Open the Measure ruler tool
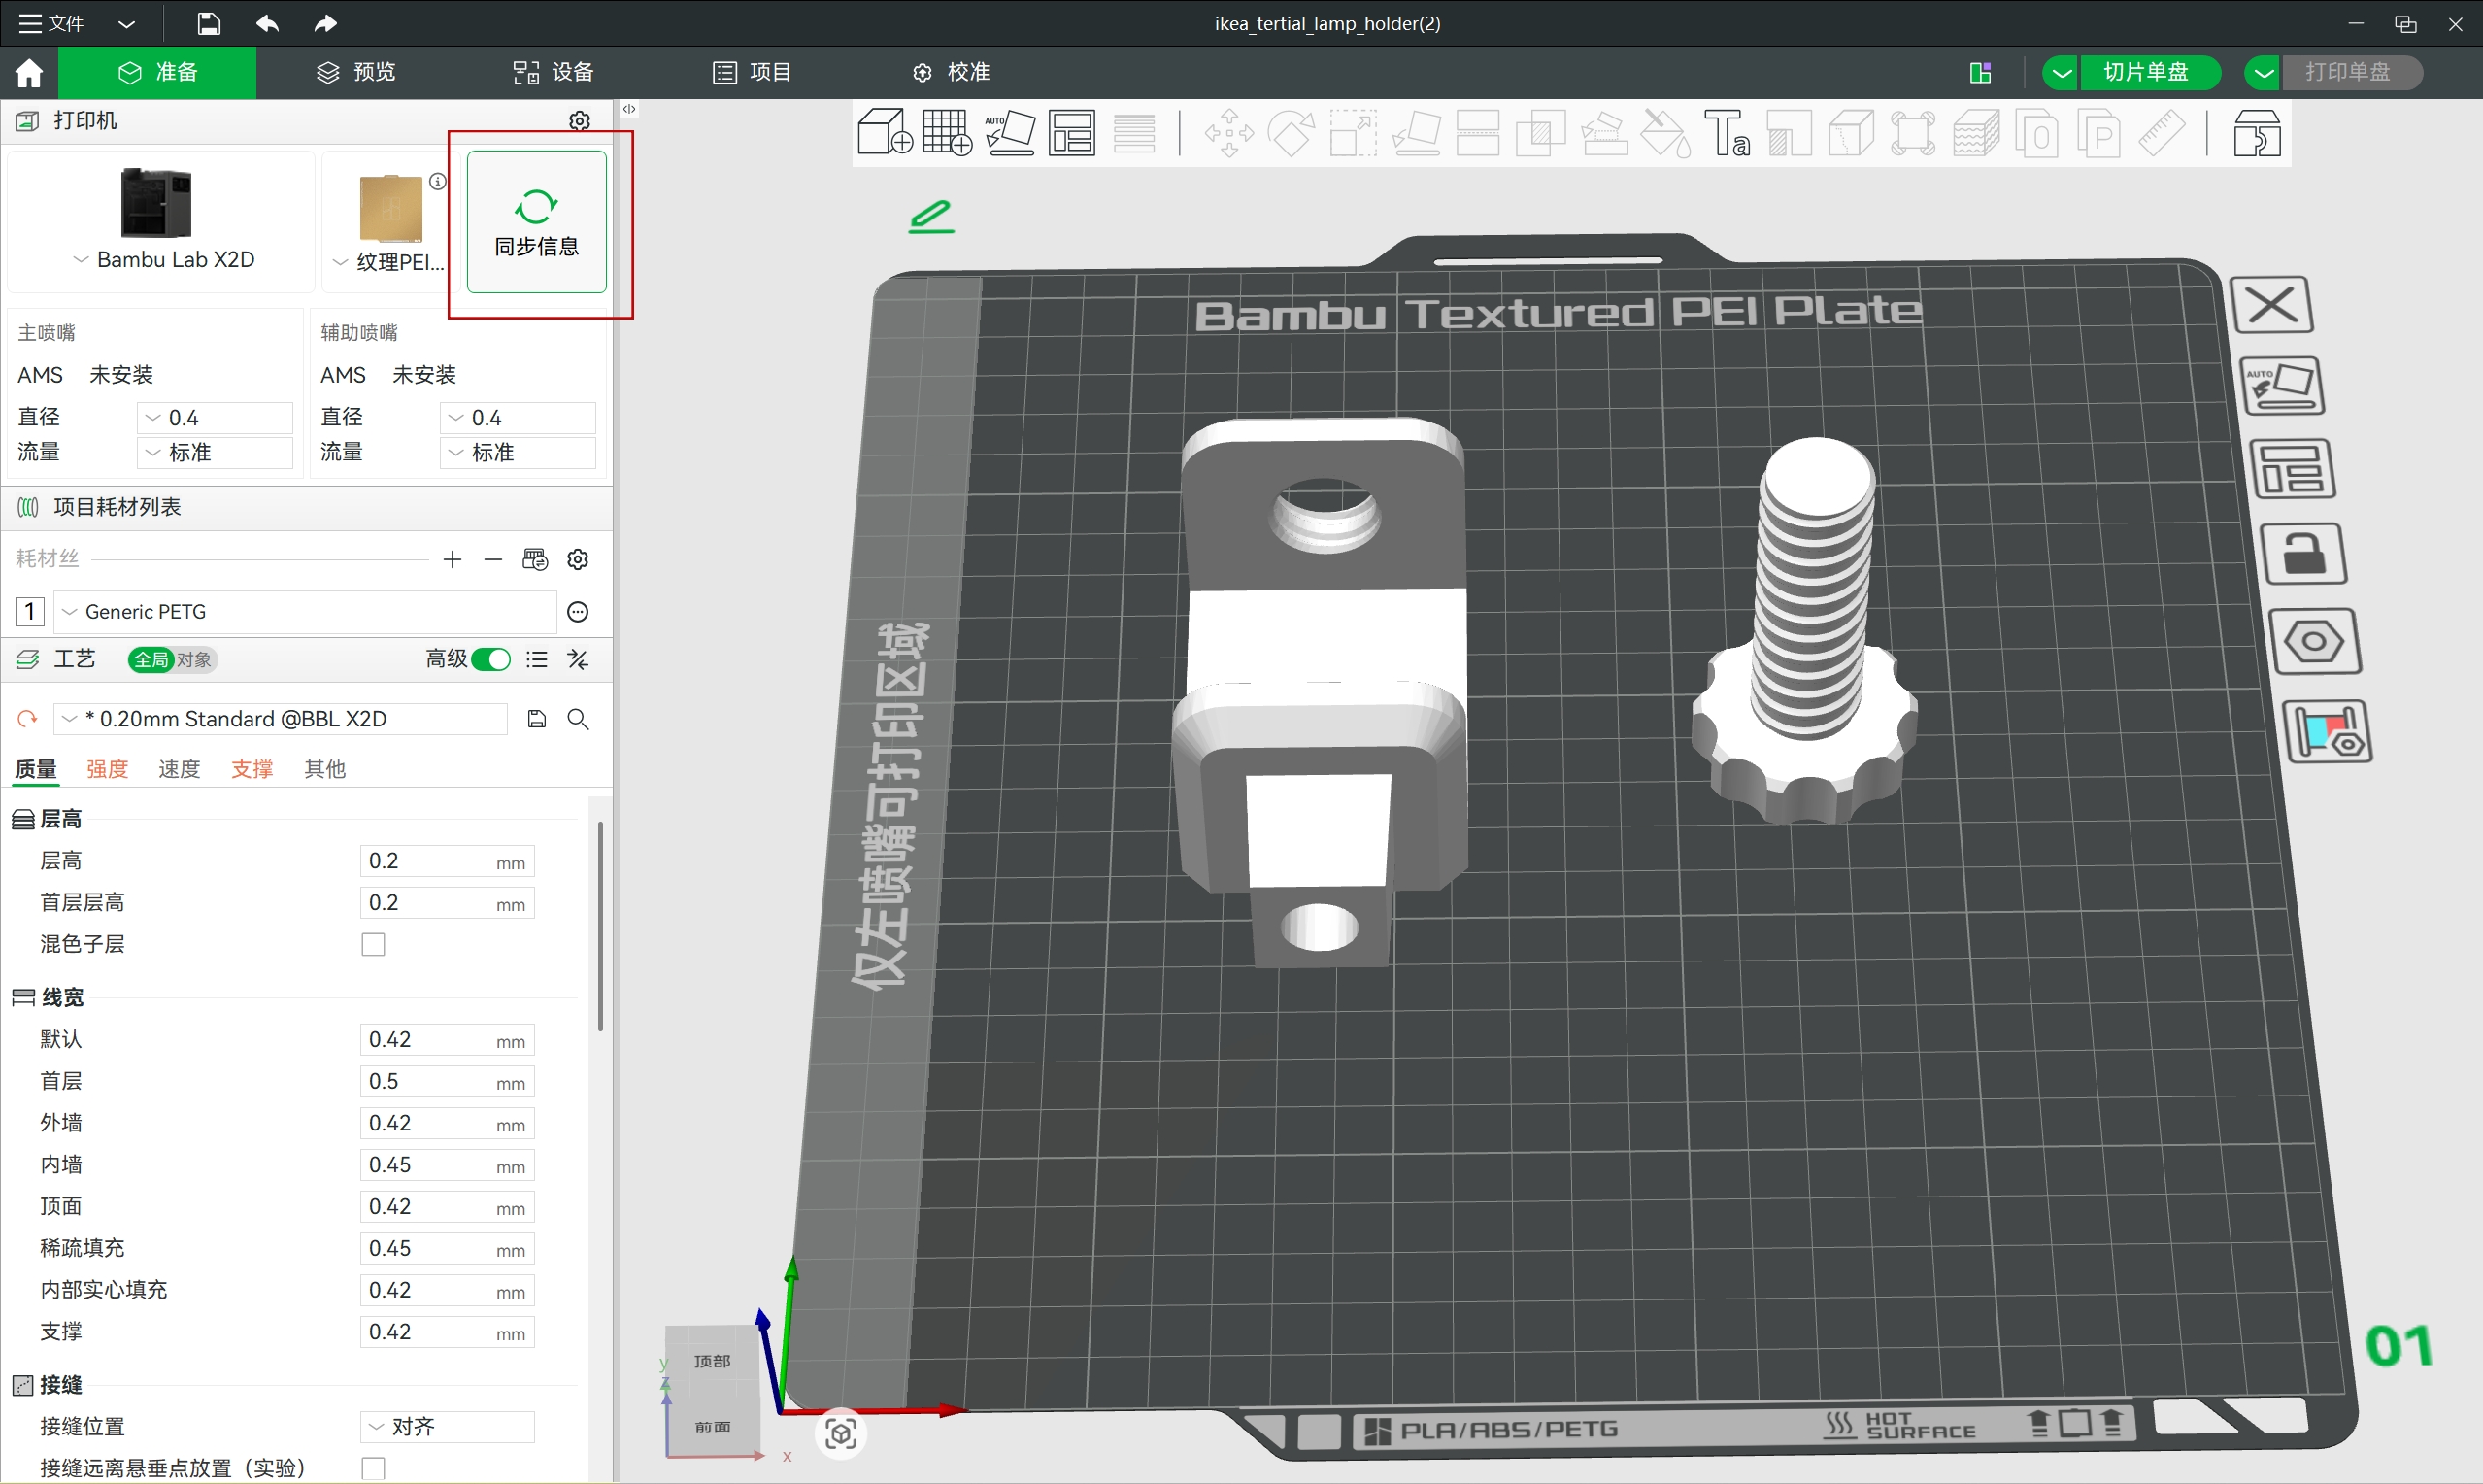The width and height of the screenshot is (2483, 1484). click(x=2162, y=133)
